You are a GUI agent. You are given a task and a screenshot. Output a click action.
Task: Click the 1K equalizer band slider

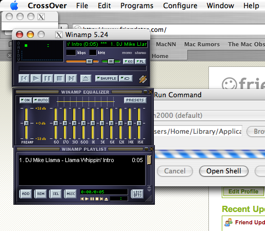[93, 123]
